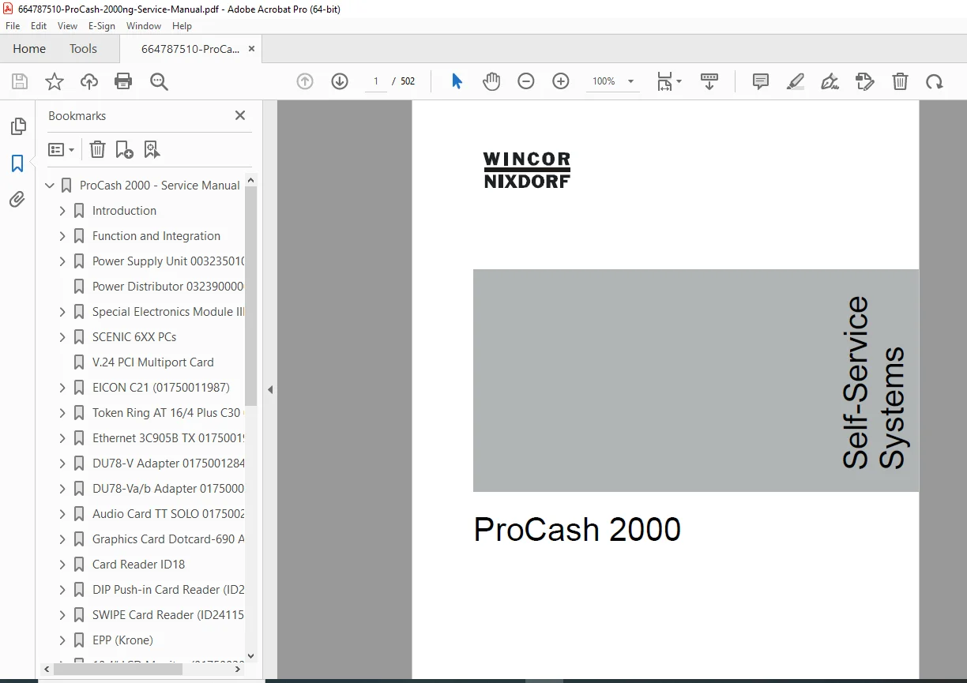967x683 pixels.
Task: Select Ethernet 3C905B TX bookmark
Action: click(x=167, y=438)
